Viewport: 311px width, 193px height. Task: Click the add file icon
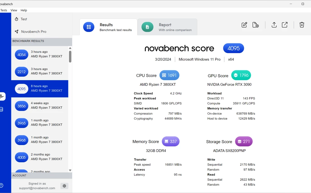[256, 25]
